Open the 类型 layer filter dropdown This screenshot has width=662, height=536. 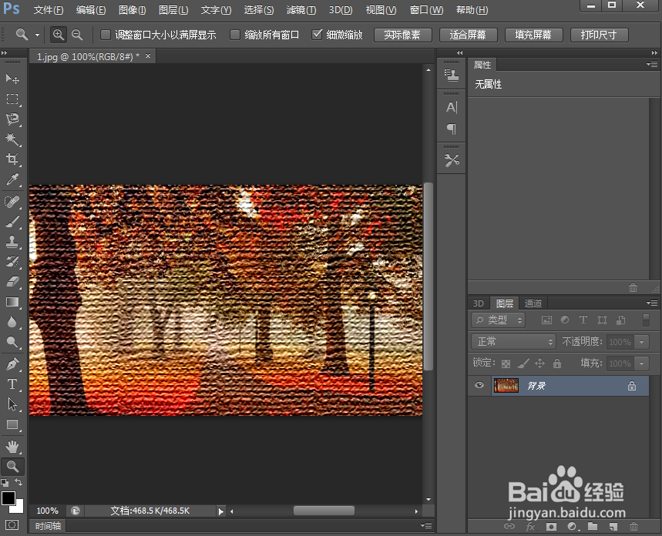(498, 320)
